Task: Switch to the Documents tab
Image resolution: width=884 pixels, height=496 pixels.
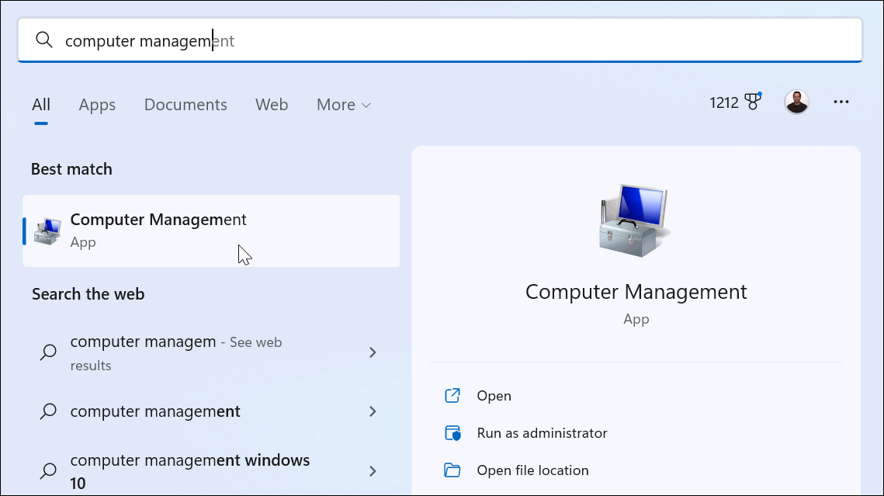Action: click(x=185, y=104)
